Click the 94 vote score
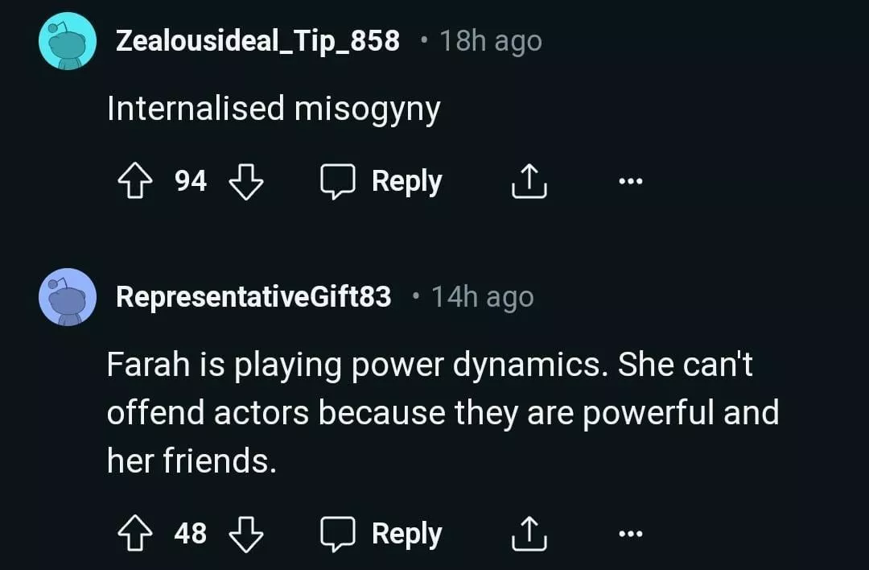This screenshot has height=570, width=869. tap(191, 181)
